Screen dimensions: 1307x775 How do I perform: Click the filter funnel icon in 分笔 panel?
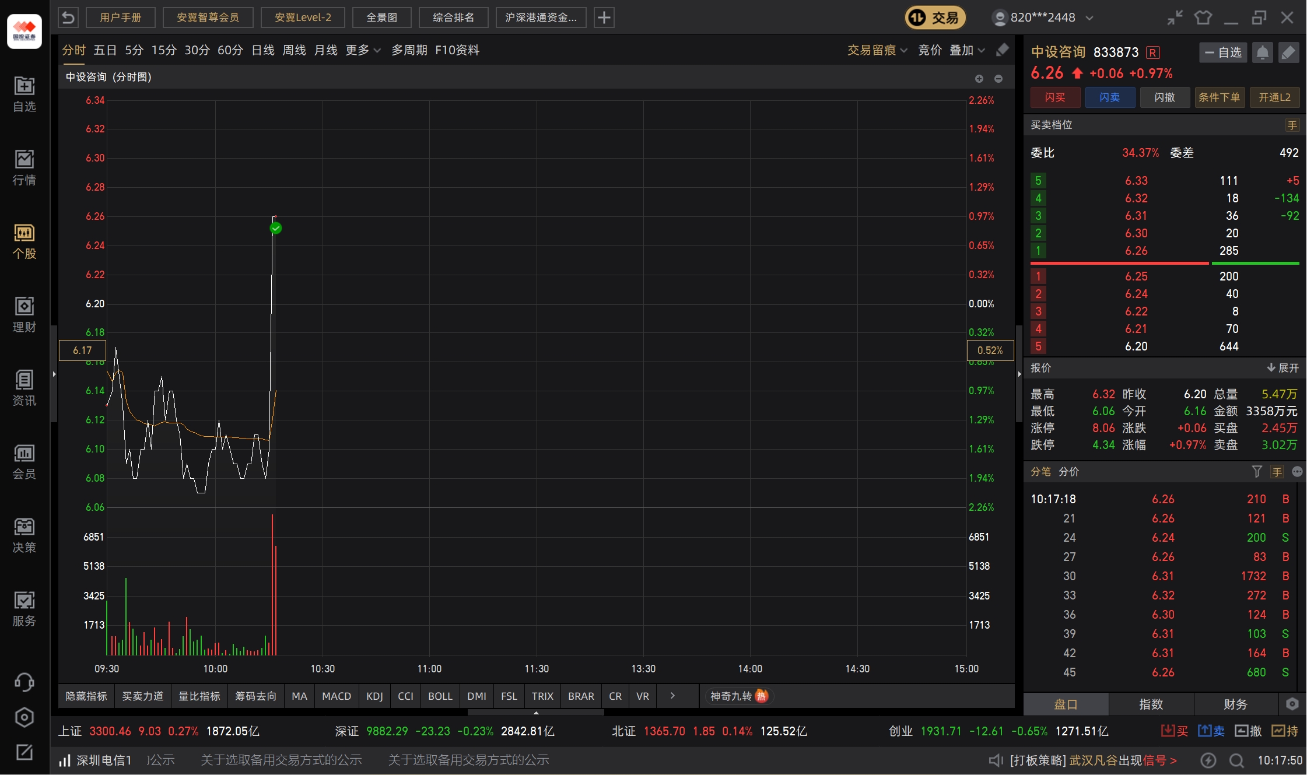click(1257, 471)
